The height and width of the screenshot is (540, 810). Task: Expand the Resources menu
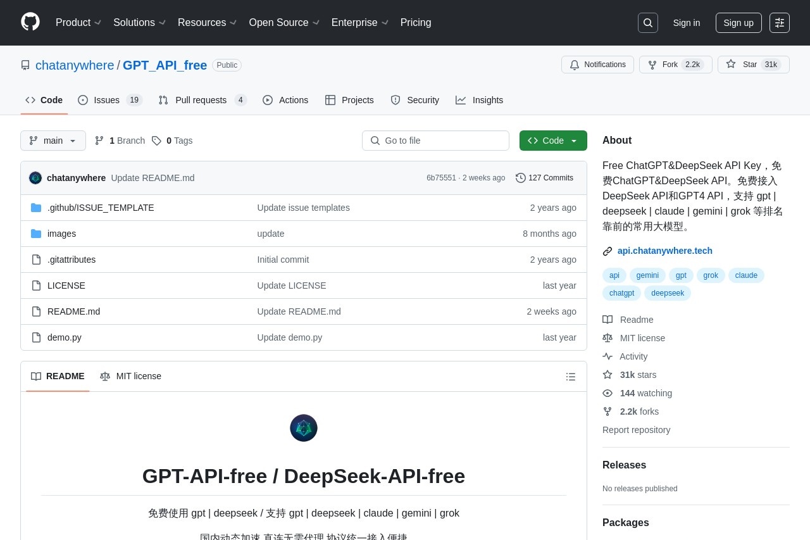click(x=208, y=23)
